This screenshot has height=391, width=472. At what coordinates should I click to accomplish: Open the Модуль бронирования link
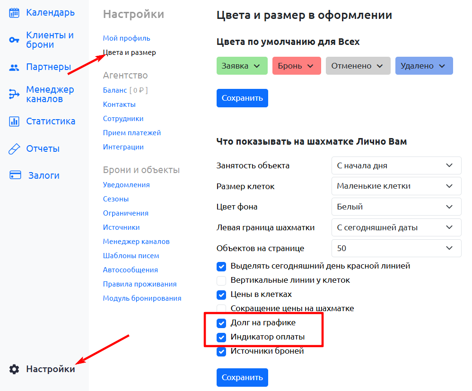142,298
